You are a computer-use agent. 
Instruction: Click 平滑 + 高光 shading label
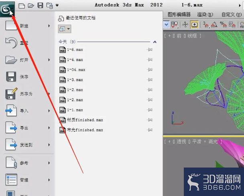(x=205, y=141)
